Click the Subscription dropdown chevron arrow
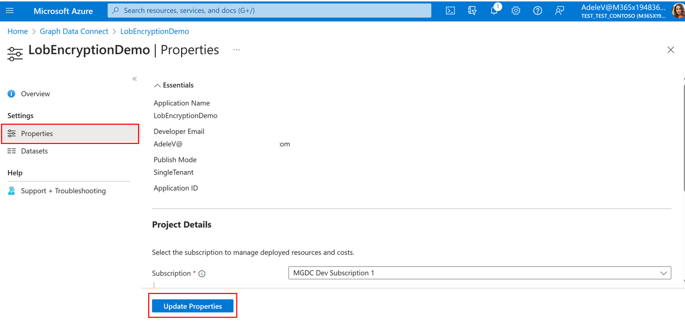This screenshot has width=685, height=328. 663,273
